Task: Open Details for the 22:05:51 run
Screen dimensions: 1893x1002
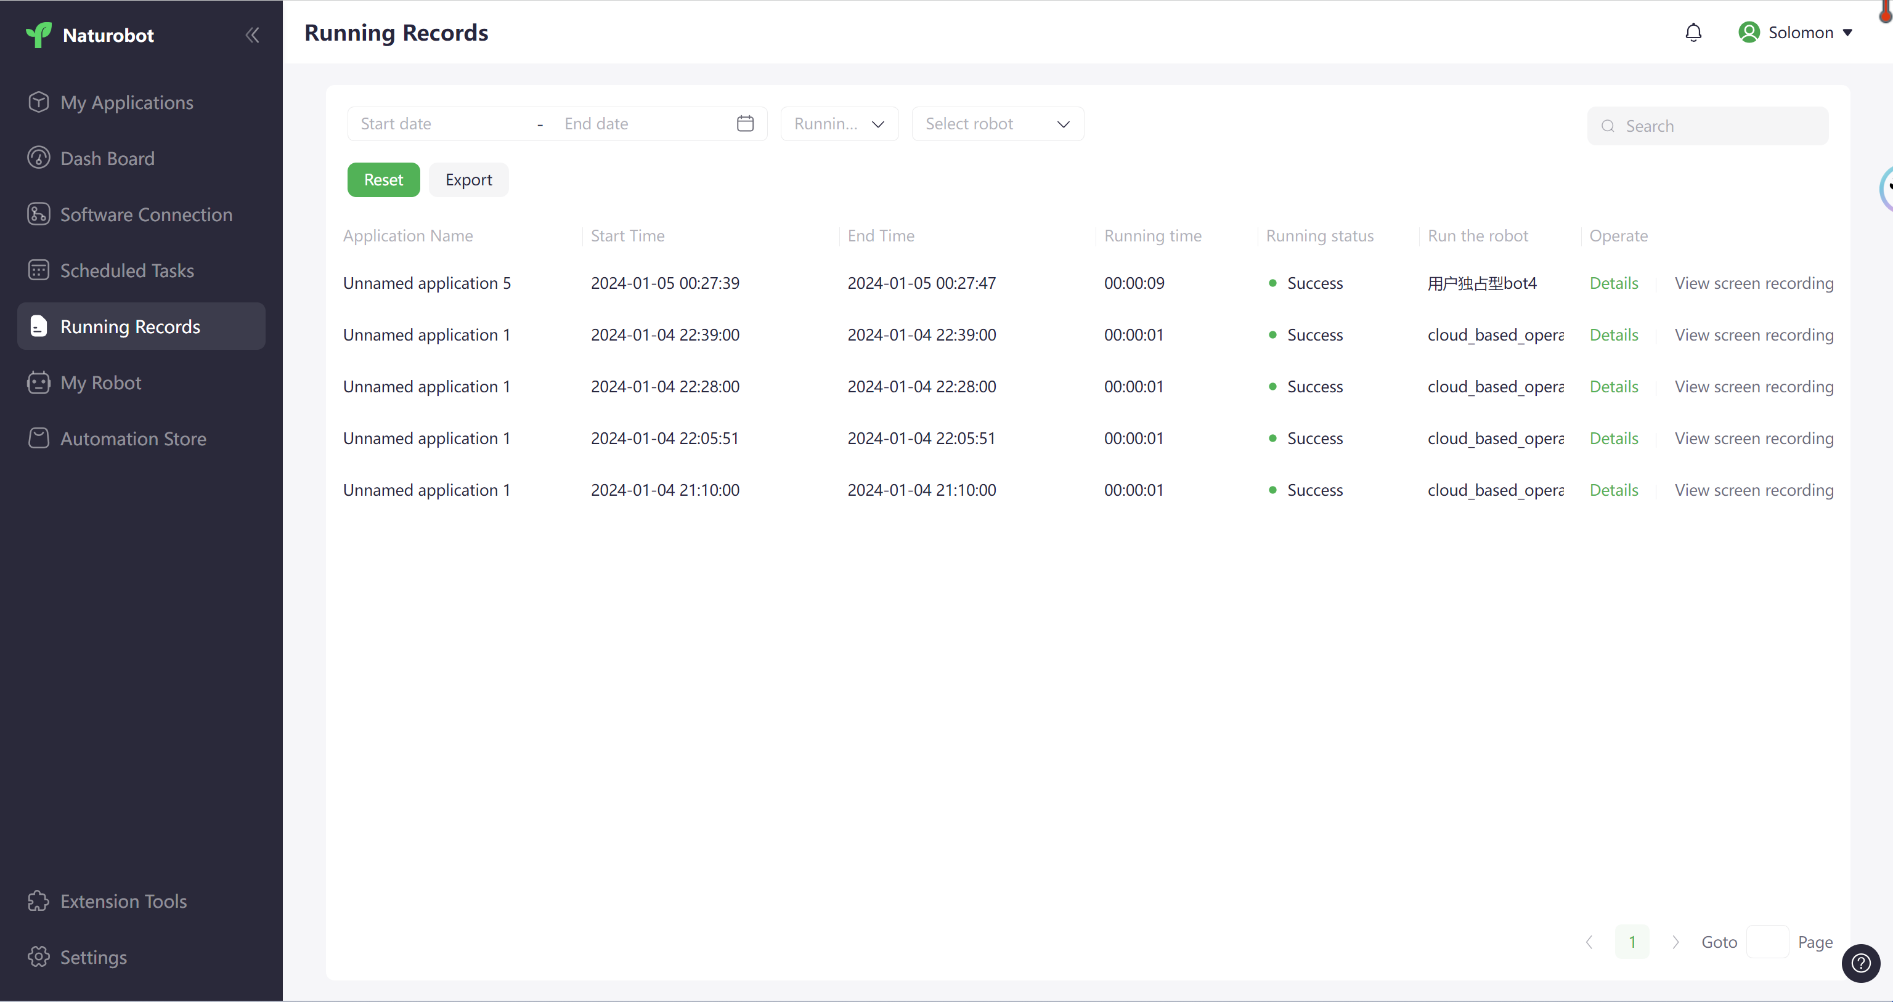Action: [1614, 438]
